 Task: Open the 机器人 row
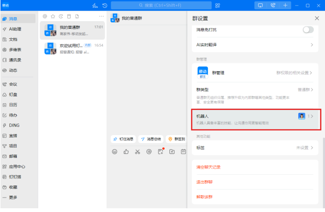point(255,119)
